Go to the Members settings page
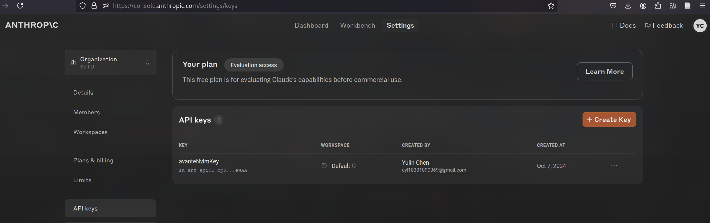Screen dimensions: 710x223 click(87, 112)
